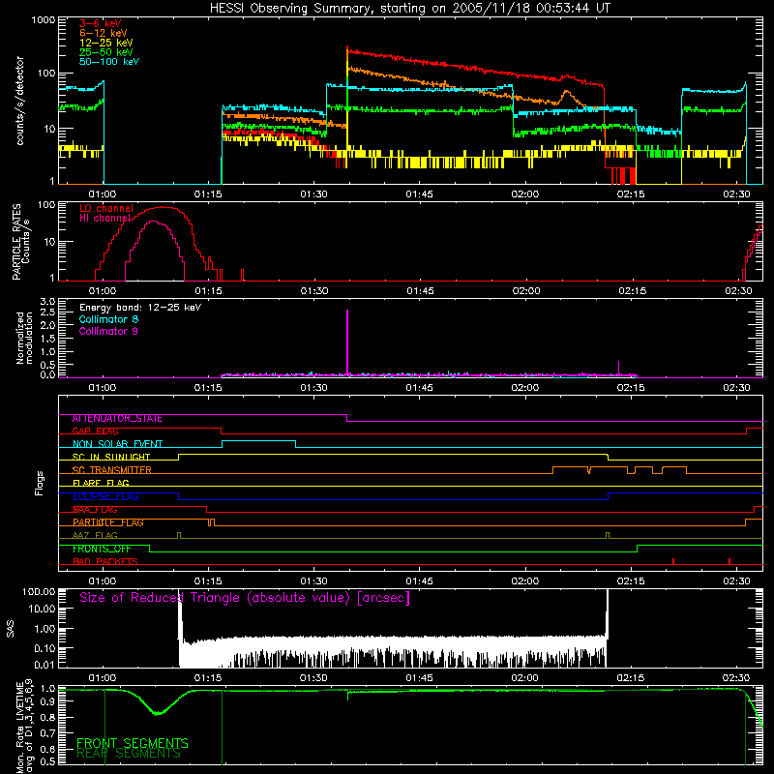Click the small magenta modulation spike near 02:13
The width and height of the screenshot is (774, 774).
618,368
